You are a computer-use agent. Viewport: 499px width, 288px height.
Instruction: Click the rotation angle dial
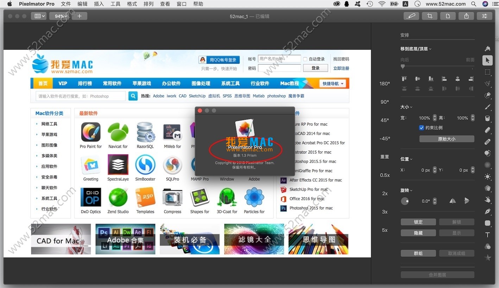tap(405, 201)
